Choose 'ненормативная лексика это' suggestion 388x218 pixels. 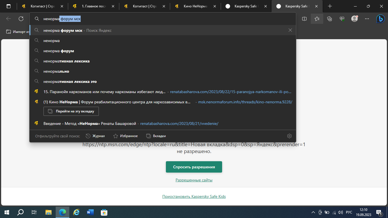(163, 81)
